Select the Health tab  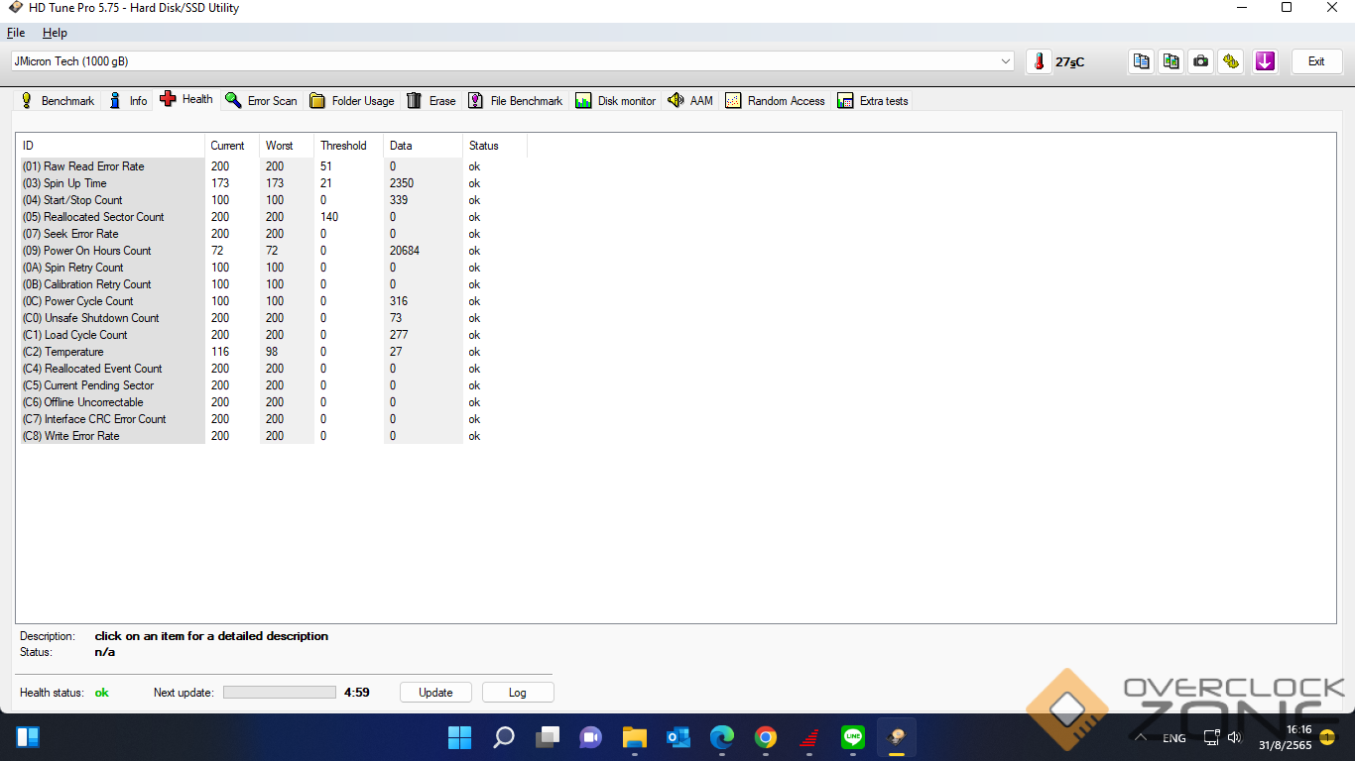(x=186, y=99)
